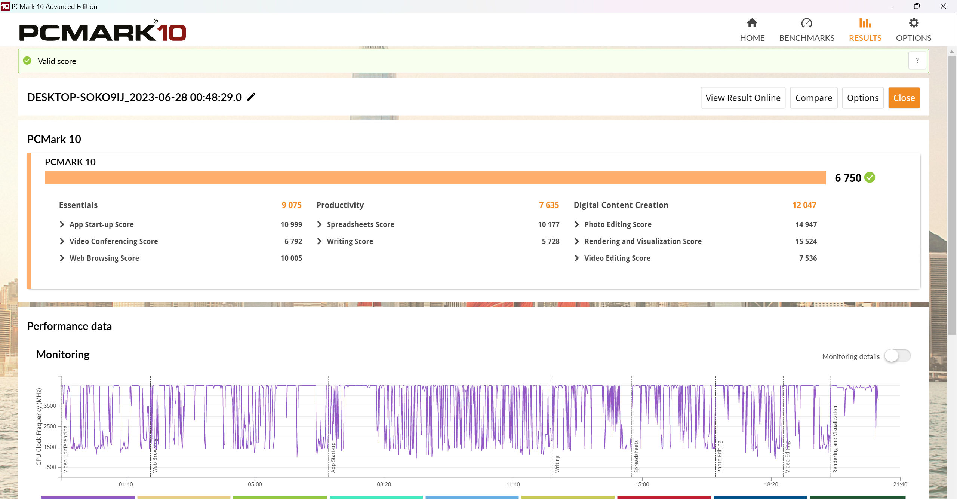Click the dark blue legend color bar

[760, 497]
